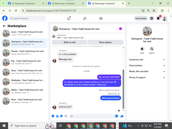The image size is (172, 129).
Task: Open Kay conversation in Marketplace list
Action: click(x=24, y=62)
